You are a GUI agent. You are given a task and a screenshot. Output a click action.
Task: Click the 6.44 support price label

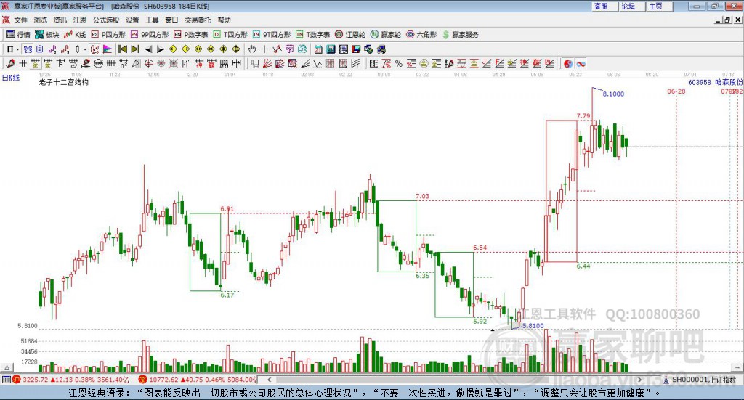click(x=583, y=266)
